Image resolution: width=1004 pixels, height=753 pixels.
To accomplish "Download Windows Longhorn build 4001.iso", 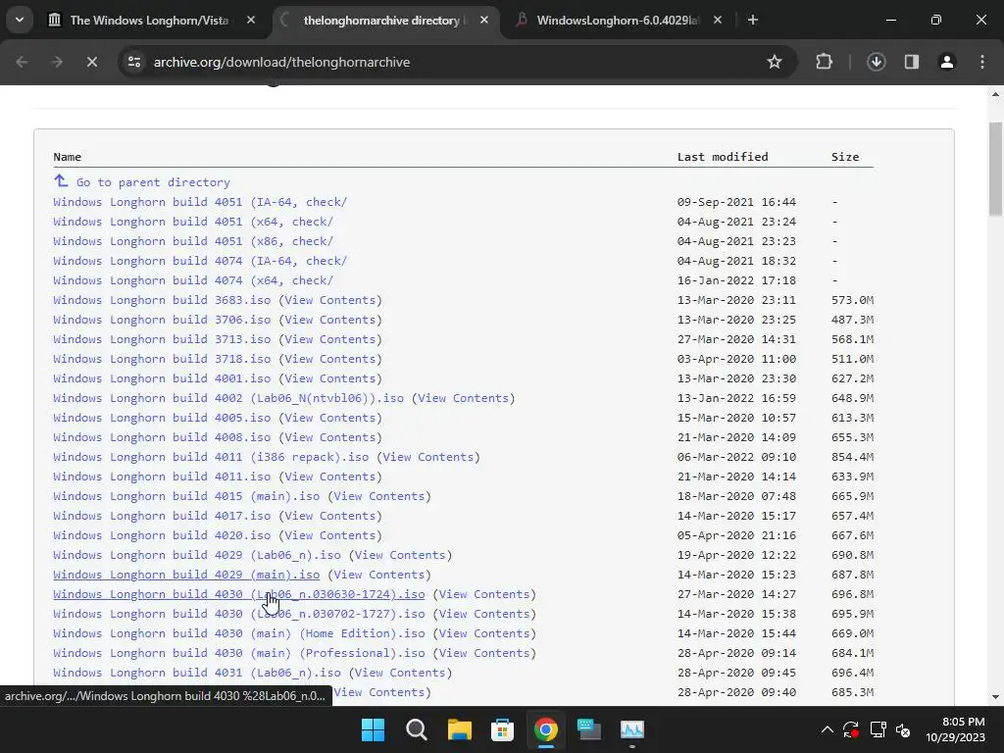I will click(162, 378).
